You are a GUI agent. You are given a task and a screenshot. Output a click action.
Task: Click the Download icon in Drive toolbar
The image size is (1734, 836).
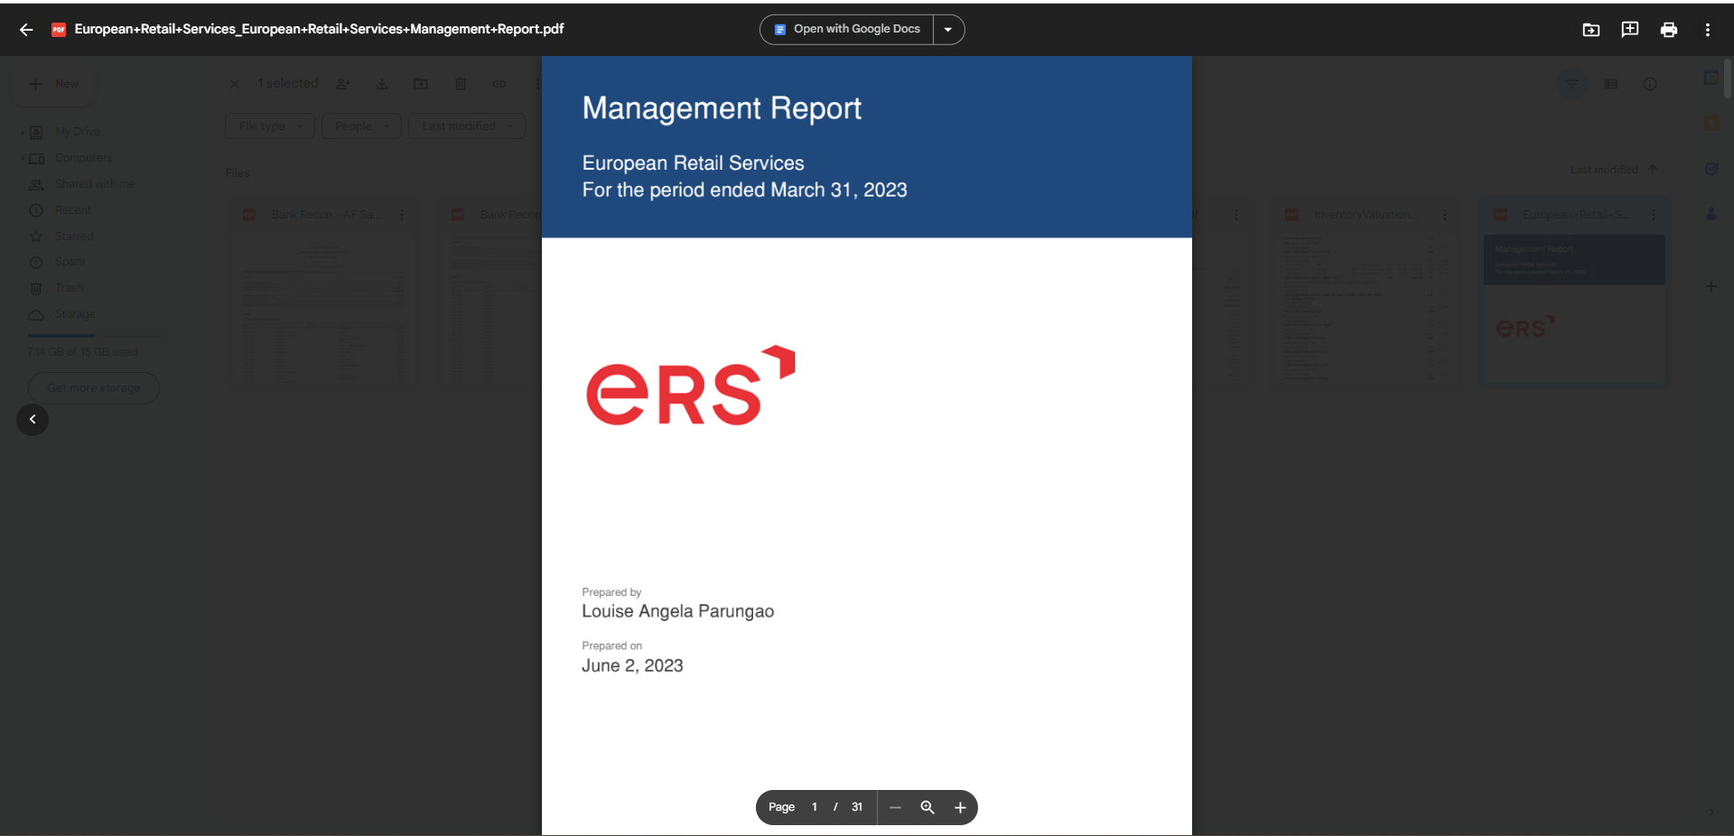click(x=382, y=84)
